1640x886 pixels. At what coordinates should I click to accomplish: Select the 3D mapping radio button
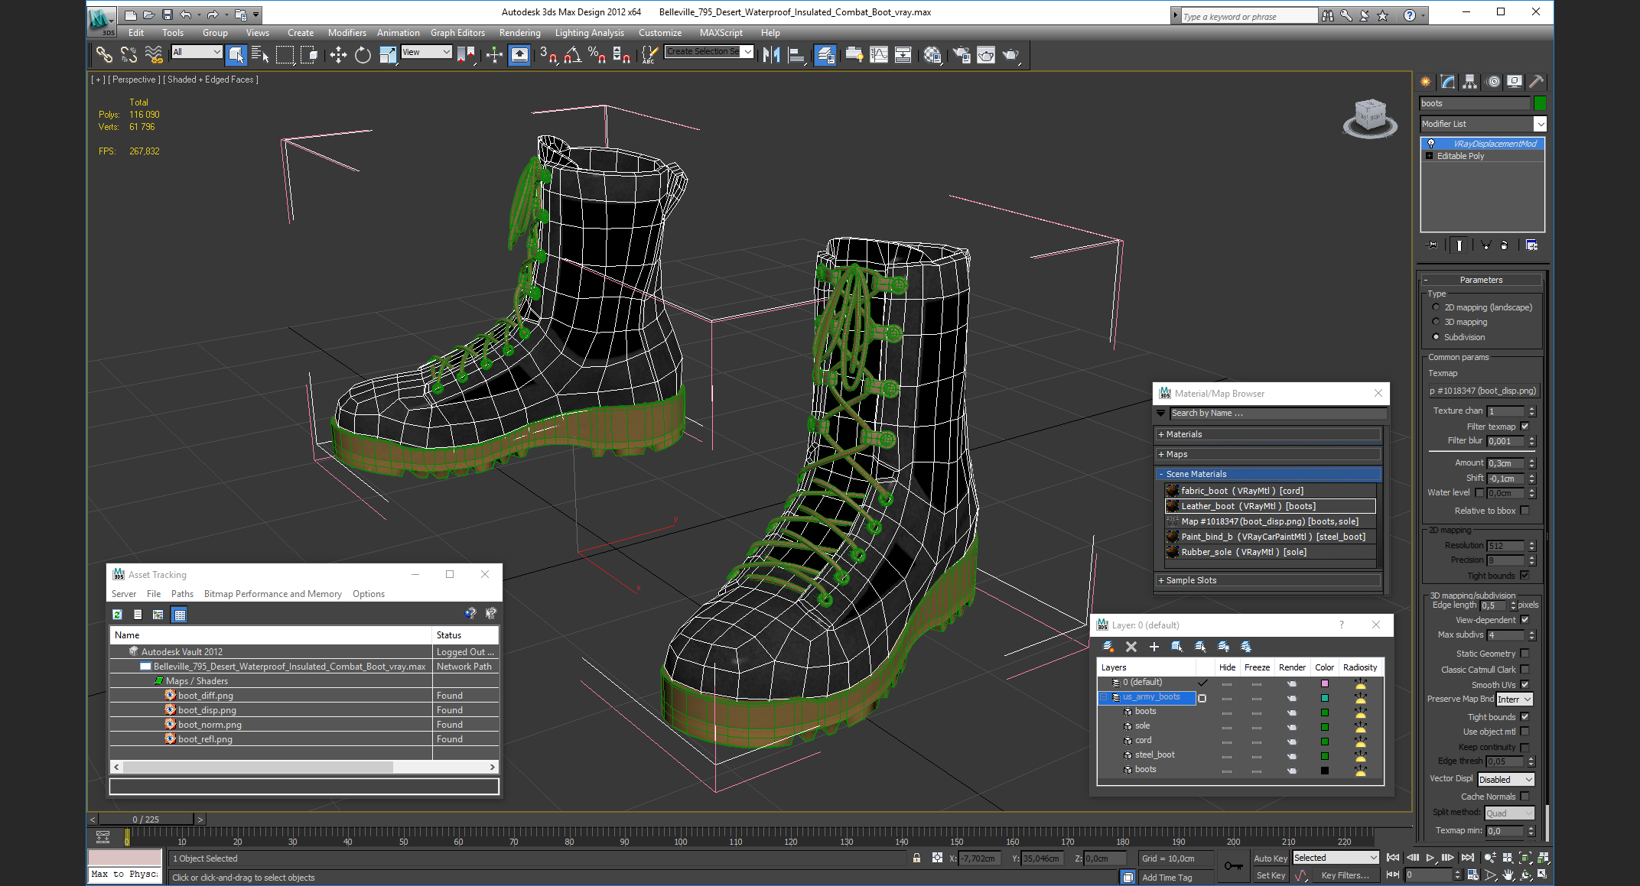pos(1436,322)
